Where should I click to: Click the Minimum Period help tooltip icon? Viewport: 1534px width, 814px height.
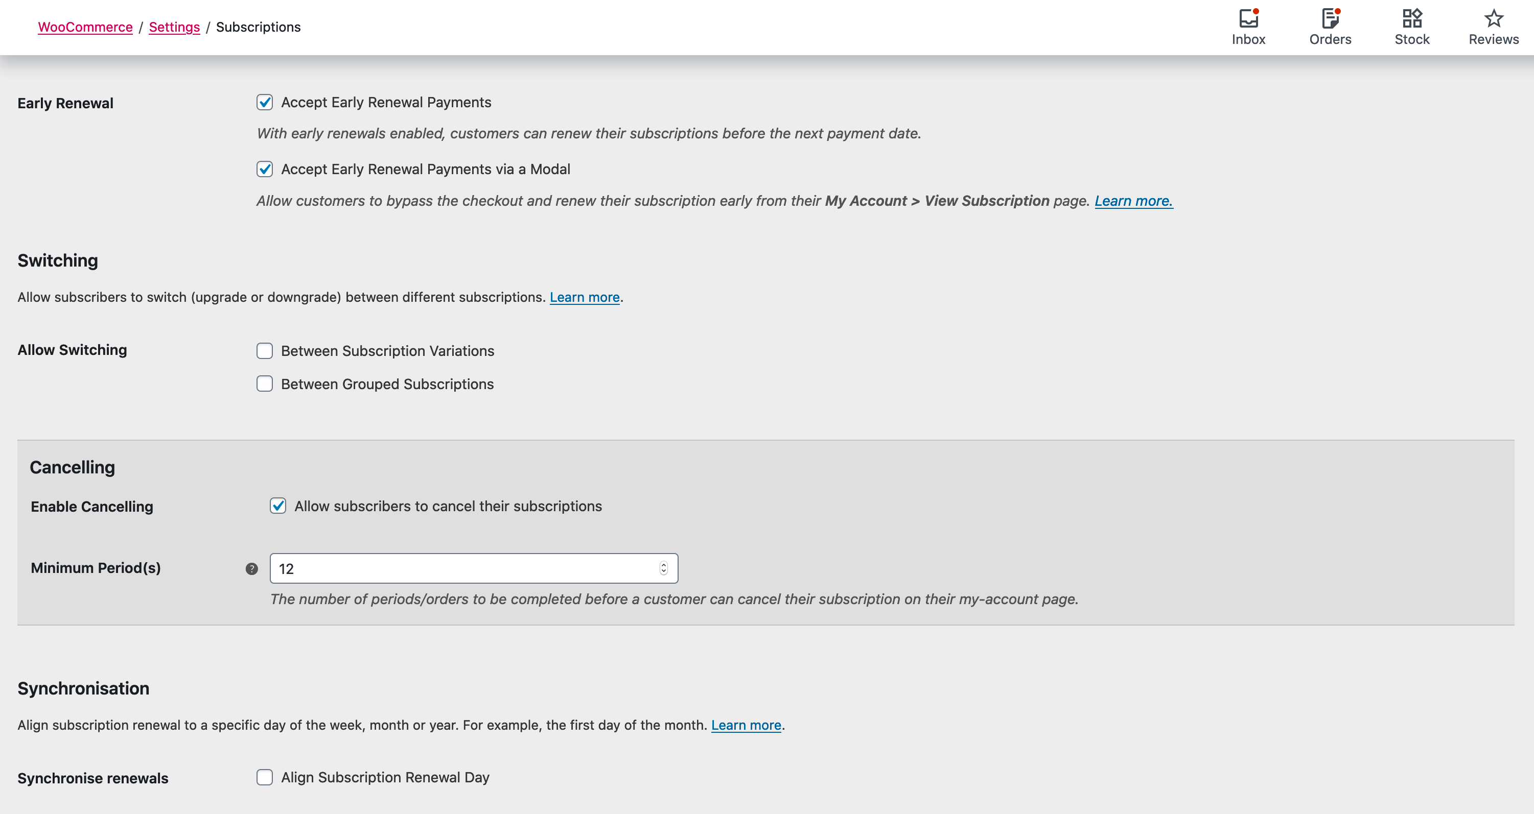[251, 569]
